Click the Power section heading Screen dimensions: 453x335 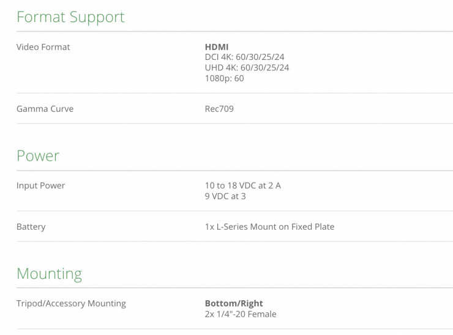click(38, 156)
